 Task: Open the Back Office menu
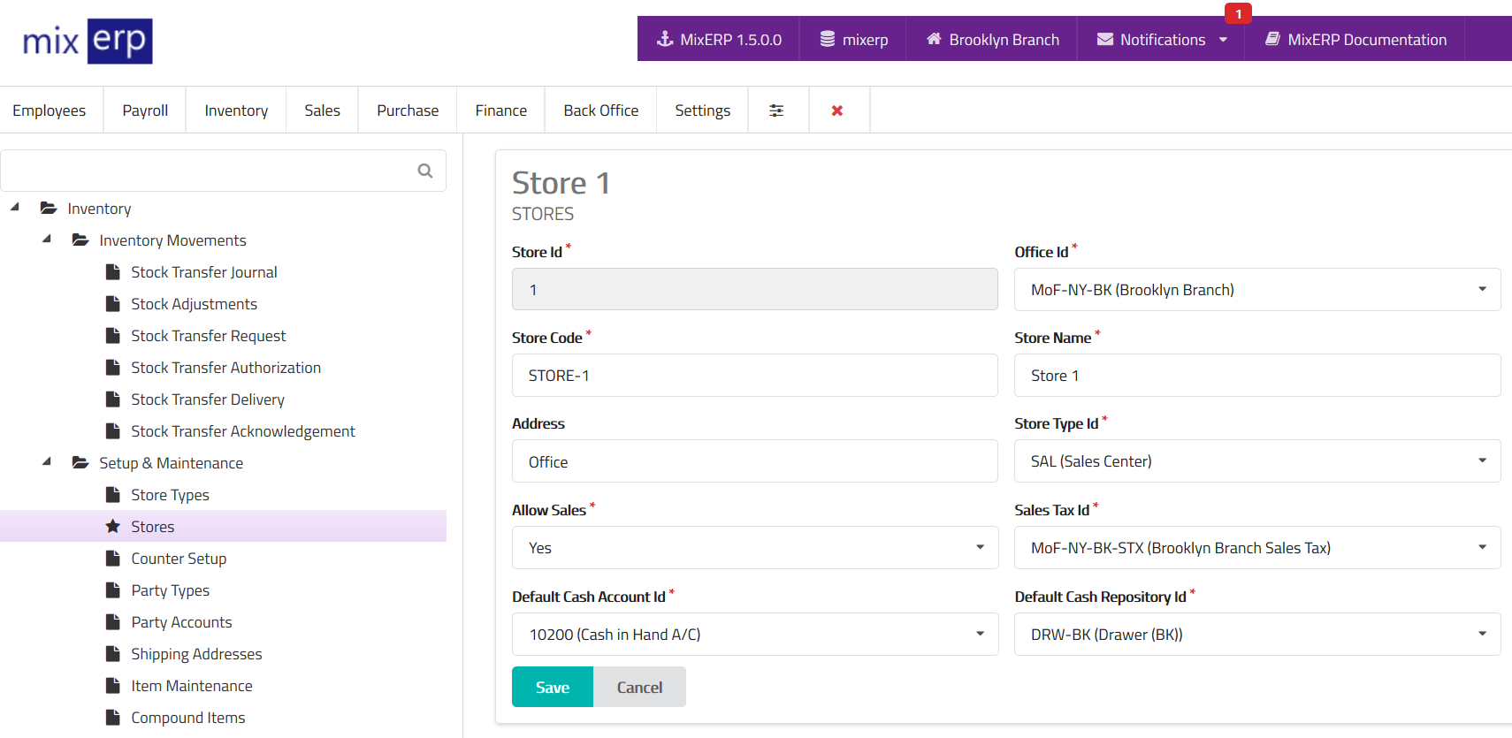click(x=600, y=110)
